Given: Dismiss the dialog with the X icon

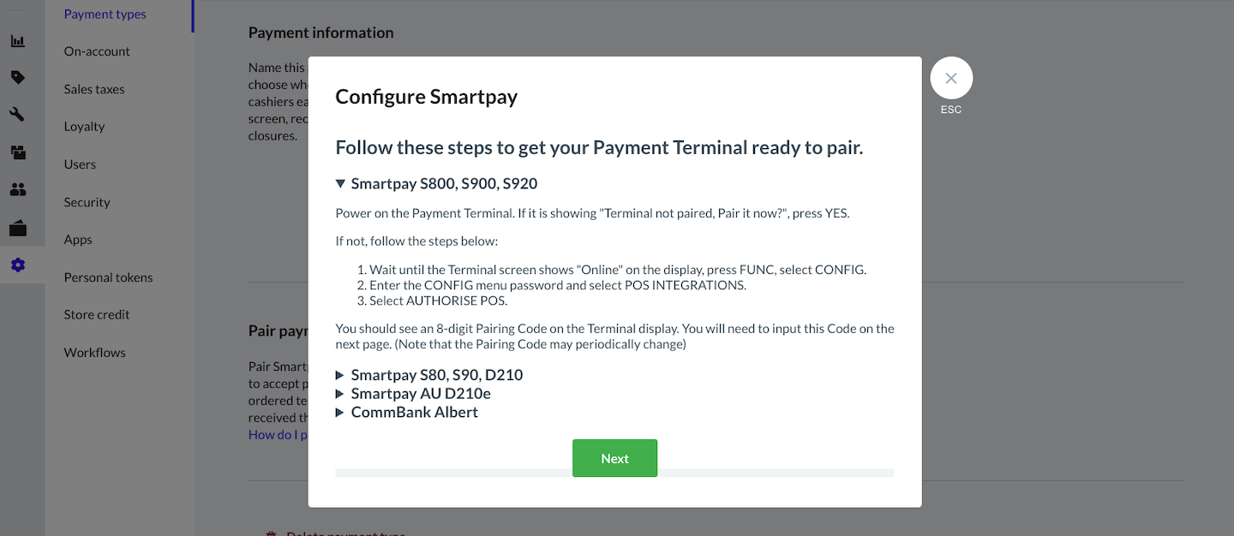Looking at the screenshot, I should (x=951, y=77).
